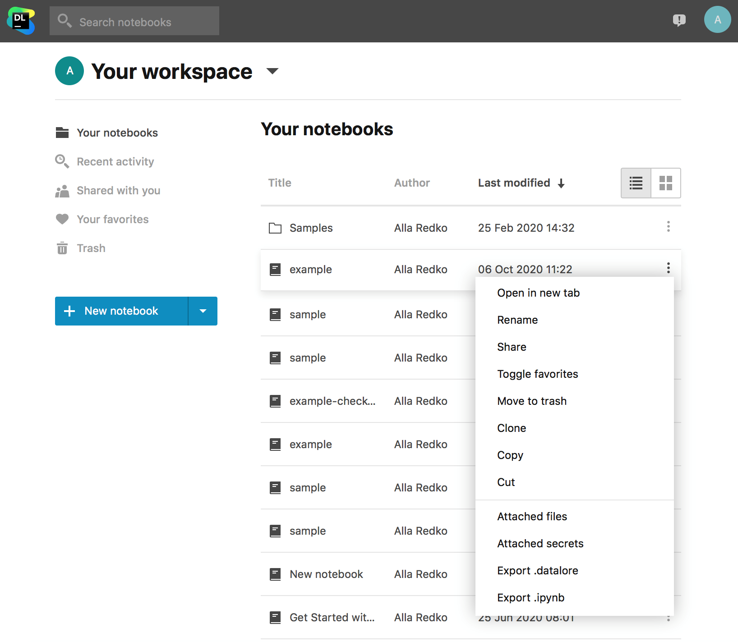Select Move to trash menu option
The height and width of the screenshot is (642, 738).
tap(531, 401)
